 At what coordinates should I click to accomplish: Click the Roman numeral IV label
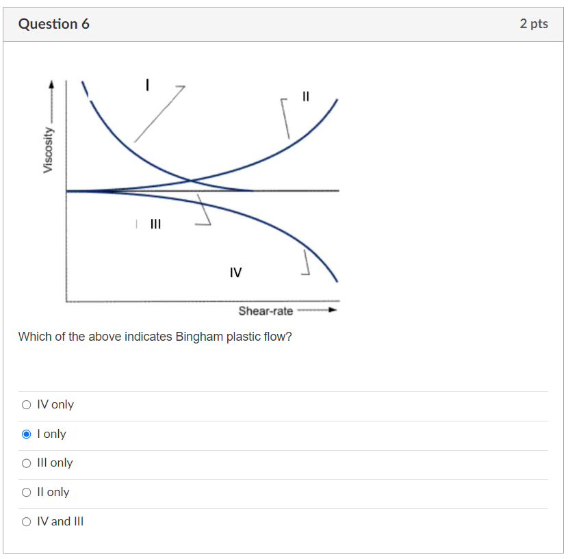(236, 272)
